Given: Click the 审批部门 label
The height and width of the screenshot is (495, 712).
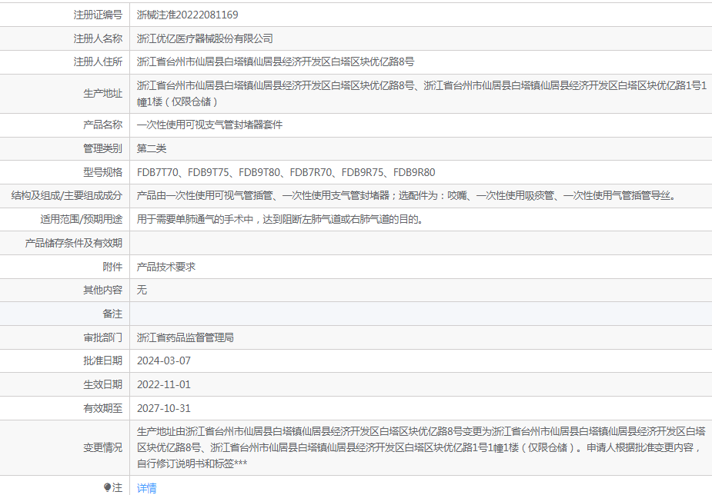Looking at the screenshot, I should (x=102, y=337).
